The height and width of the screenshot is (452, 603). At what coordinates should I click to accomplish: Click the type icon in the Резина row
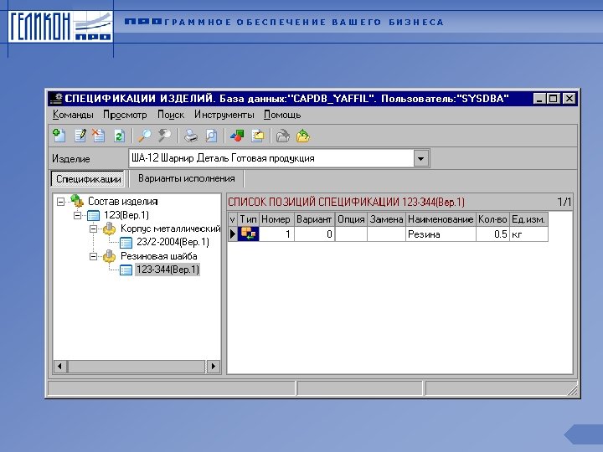(x=249, y=234)
